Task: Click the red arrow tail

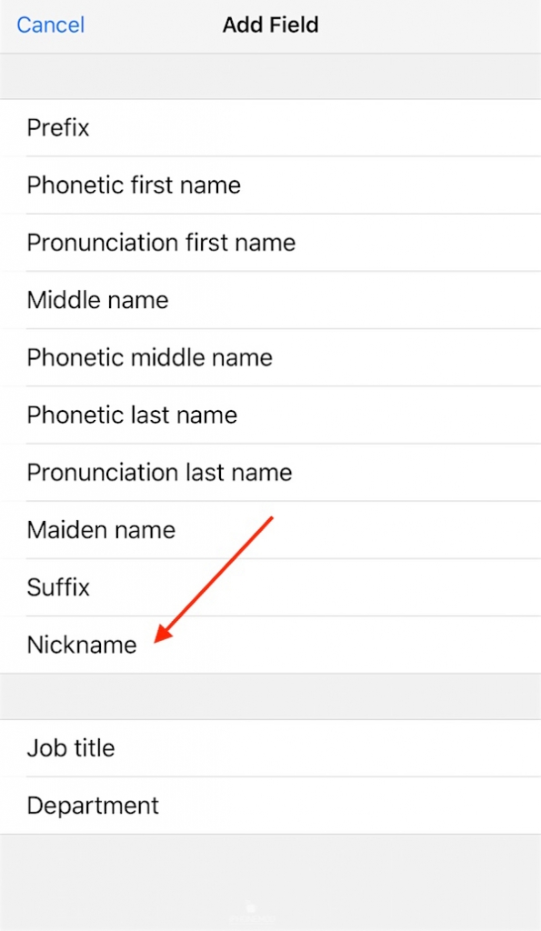Action: click(270, 520)
